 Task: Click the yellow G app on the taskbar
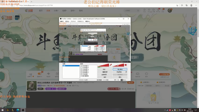click(x=7, y=110)
